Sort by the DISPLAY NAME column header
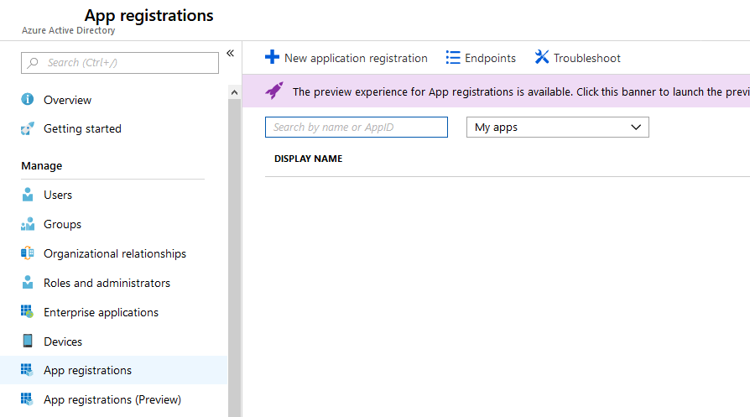This screenshot has height=417, width=750. 308,159
